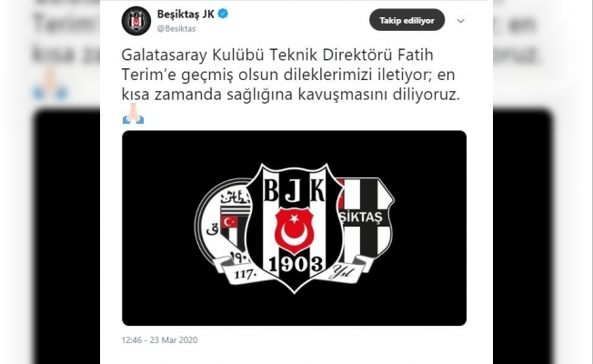The height and width of the screenshot is (364, 593).
Task: Click the small Turkish flag in the left crest
Action: tap(229, 222)
